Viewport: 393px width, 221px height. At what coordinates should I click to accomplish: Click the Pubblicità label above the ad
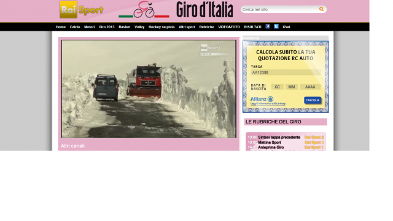(x=251, y=38)
